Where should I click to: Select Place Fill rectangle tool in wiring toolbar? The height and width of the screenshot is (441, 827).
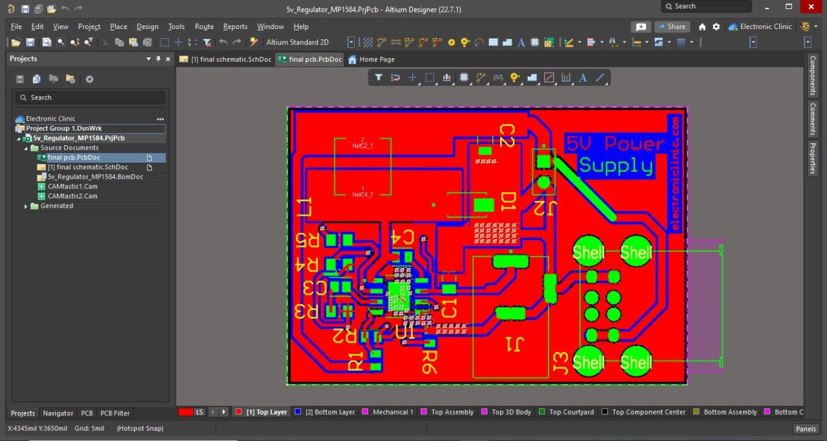[x=493, y=42]
